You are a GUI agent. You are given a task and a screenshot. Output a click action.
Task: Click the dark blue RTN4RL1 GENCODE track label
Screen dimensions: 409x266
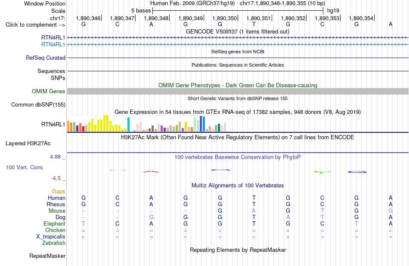pos(53,38)
